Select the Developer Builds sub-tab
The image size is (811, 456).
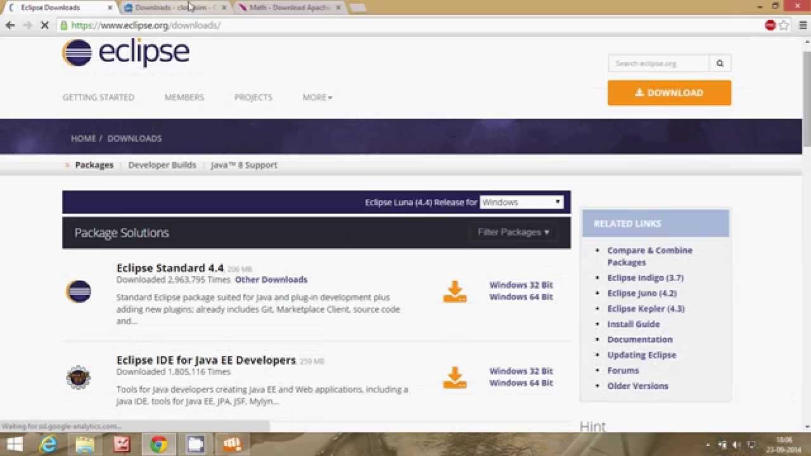tap(162, 165)
